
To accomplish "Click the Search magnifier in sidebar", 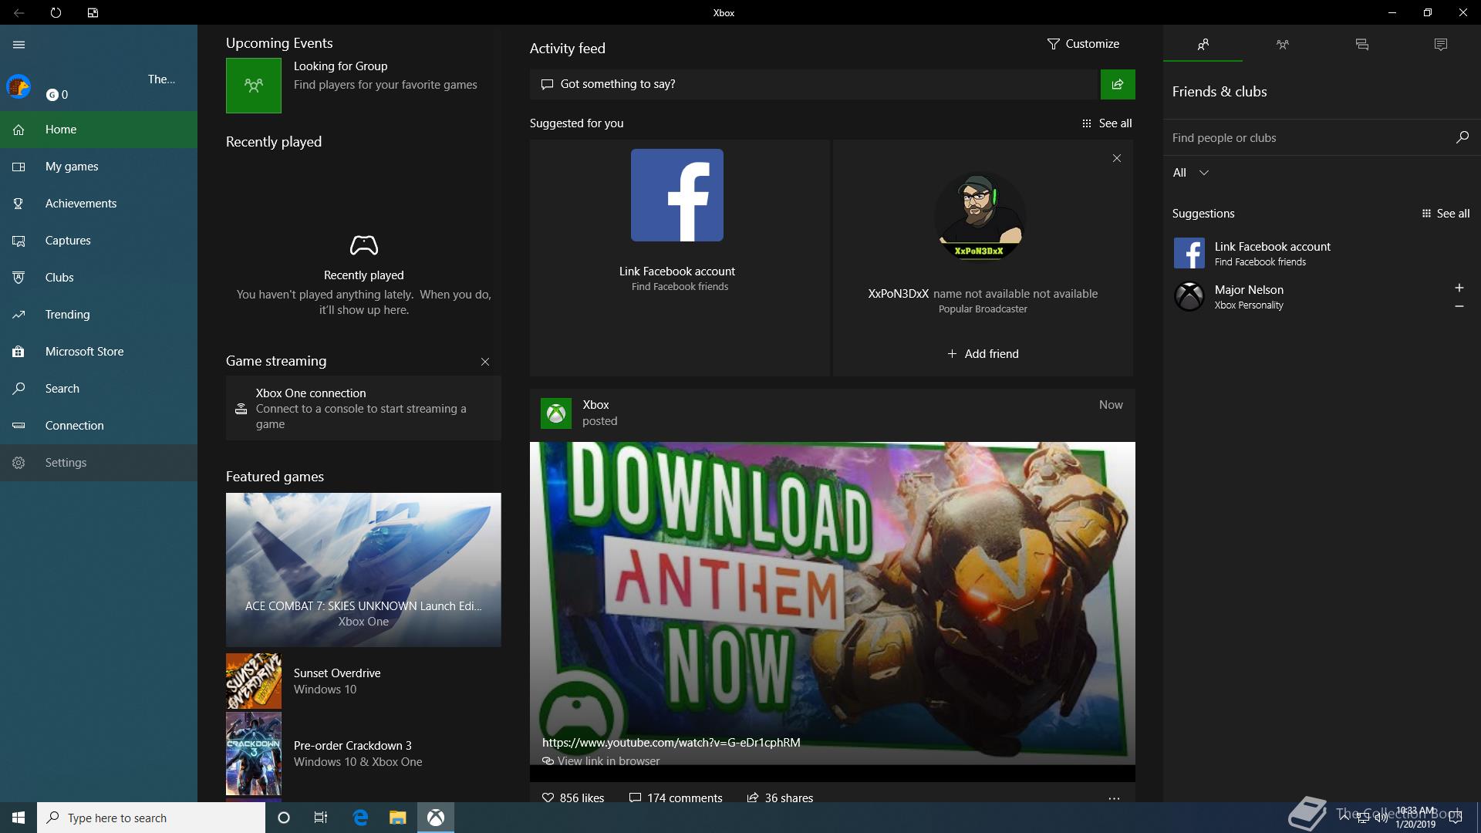I will [x=19, y=389].
